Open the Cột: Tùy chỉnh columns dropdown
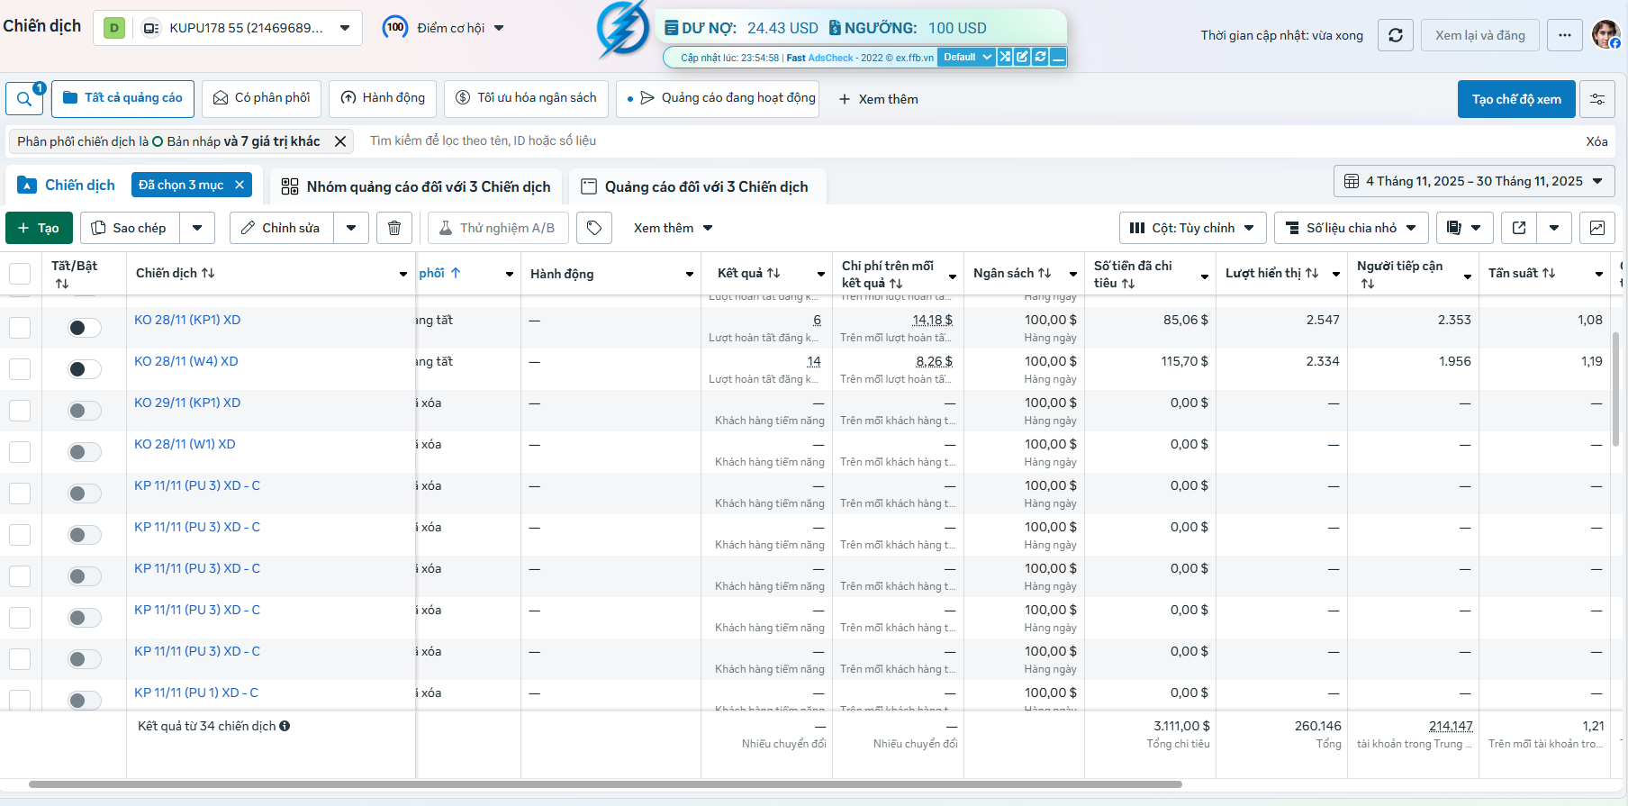This screenshot has height=806, width=1628. (1192, 228)
